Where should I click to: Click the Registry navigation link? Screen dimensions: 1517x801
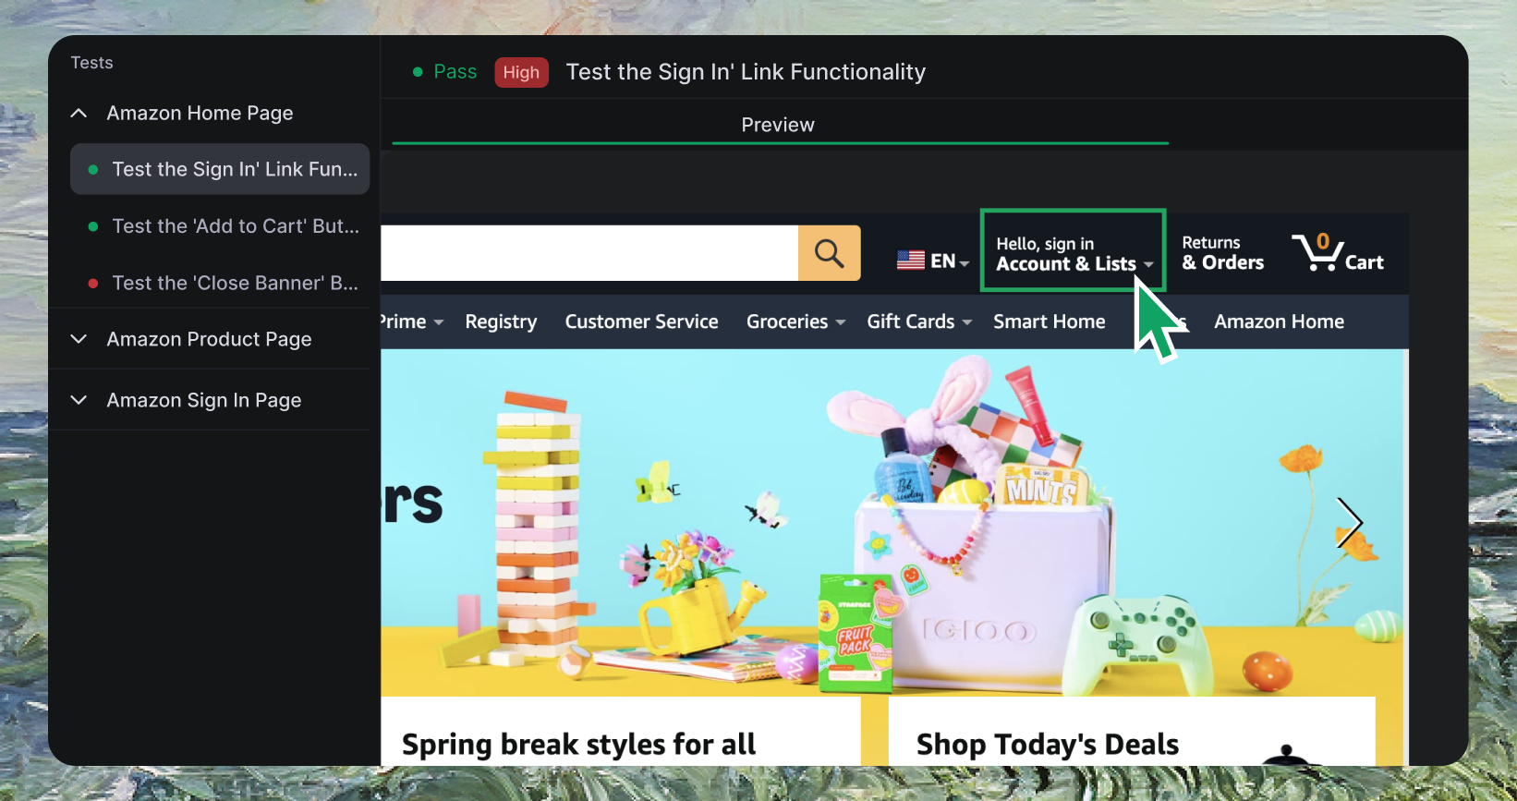pos(501,322)
